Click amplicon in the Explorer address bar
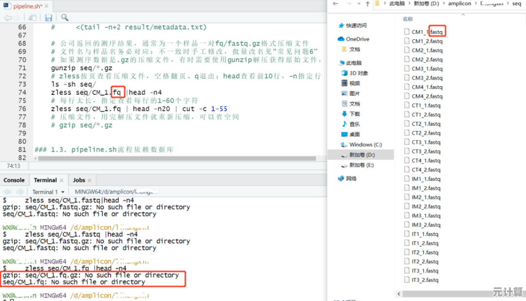The width and height of the screenshot is (526, 301). point(459,3)
